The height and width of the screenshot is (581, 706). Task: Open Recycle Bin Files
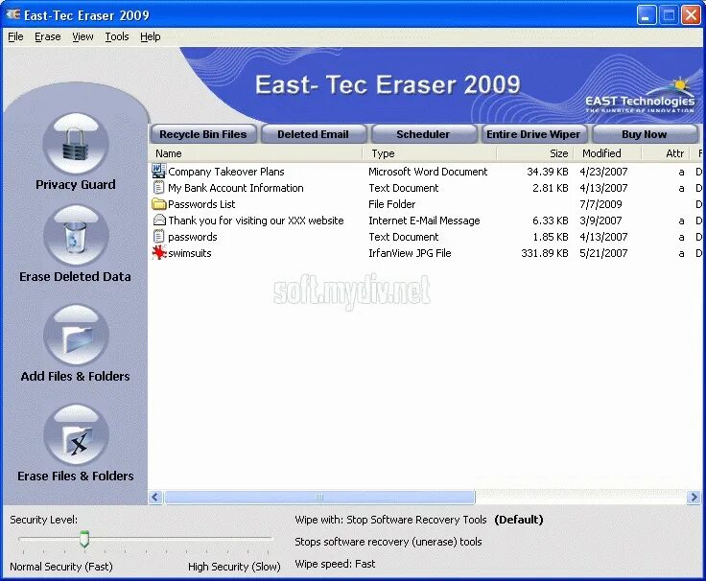[x=203, y=134]
